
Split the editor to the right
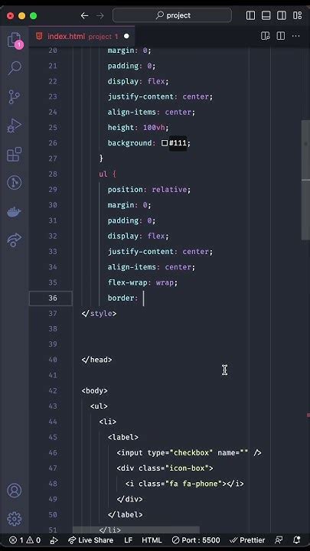pos(280,36)
